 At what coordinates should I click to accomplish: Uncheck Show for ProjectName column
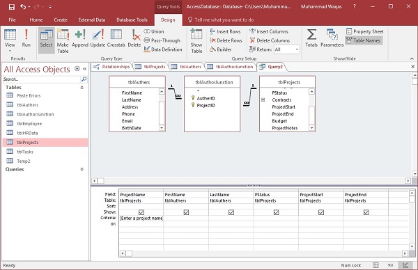(141, 212)
